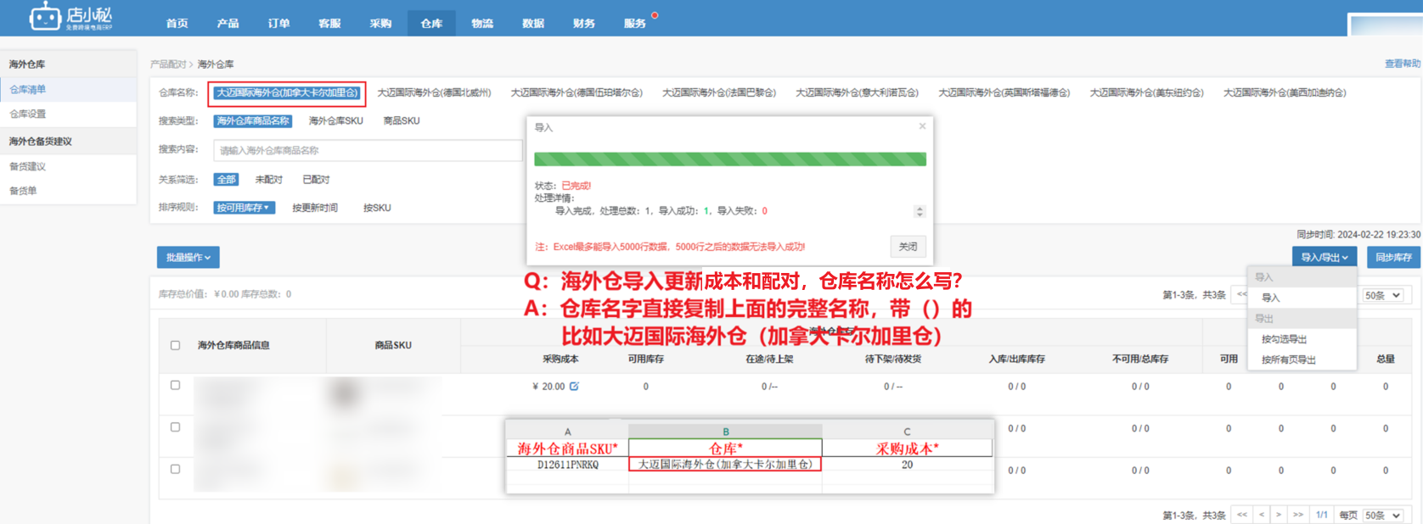The image size is (1423, 524).
Task: Click first-page arrow in top pager
Action: (1242, 294)
